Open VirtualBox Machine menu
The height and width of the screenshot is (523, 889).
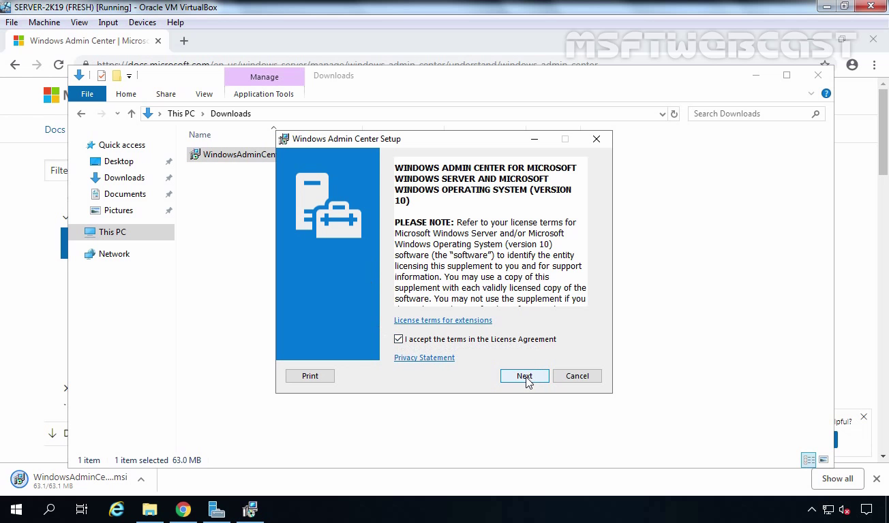(44, 22)
